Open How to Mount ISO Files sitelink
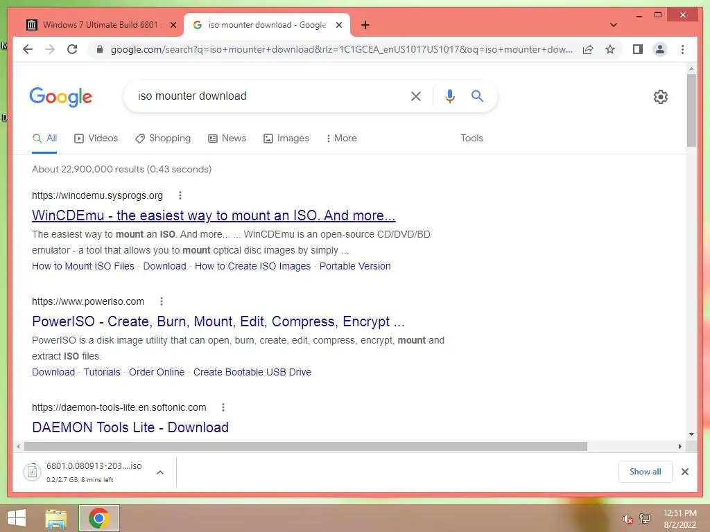Image resolution: width=710 pixels, height=532 pixels. [83, 266]
